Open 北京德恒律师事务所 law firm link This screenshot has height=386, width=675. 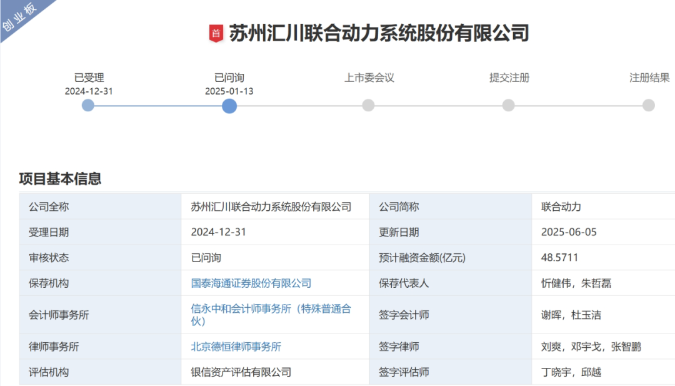pos(236,347)
